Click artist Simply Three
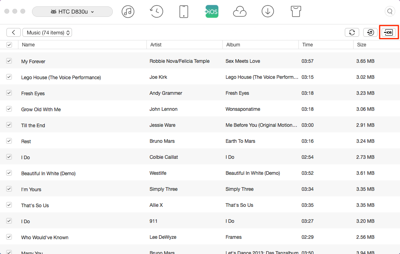This screenshot has height=254, width=400. pyautogui.click(x=163, y=189)
